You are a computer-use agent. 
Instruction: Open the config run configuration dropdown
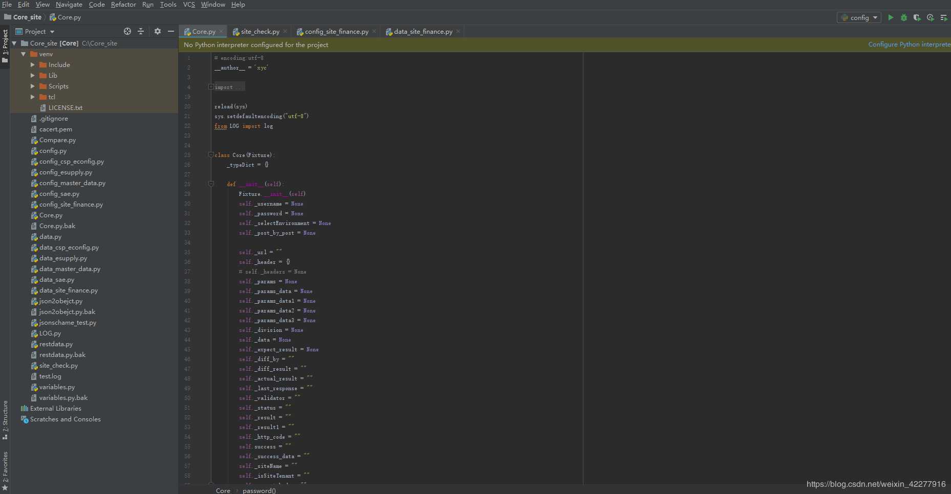(x=859, y=17)
